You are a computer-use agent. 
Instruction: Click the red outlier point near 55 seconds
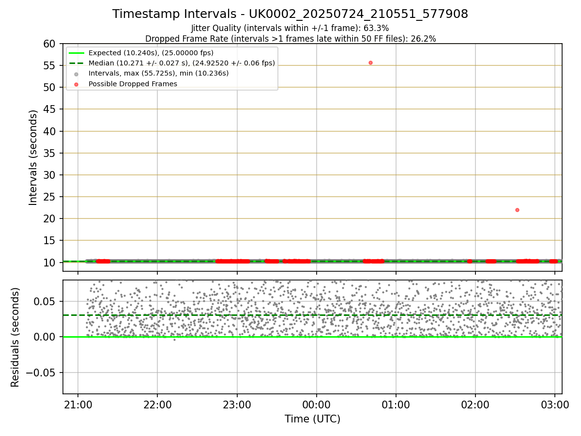[370, 62]
